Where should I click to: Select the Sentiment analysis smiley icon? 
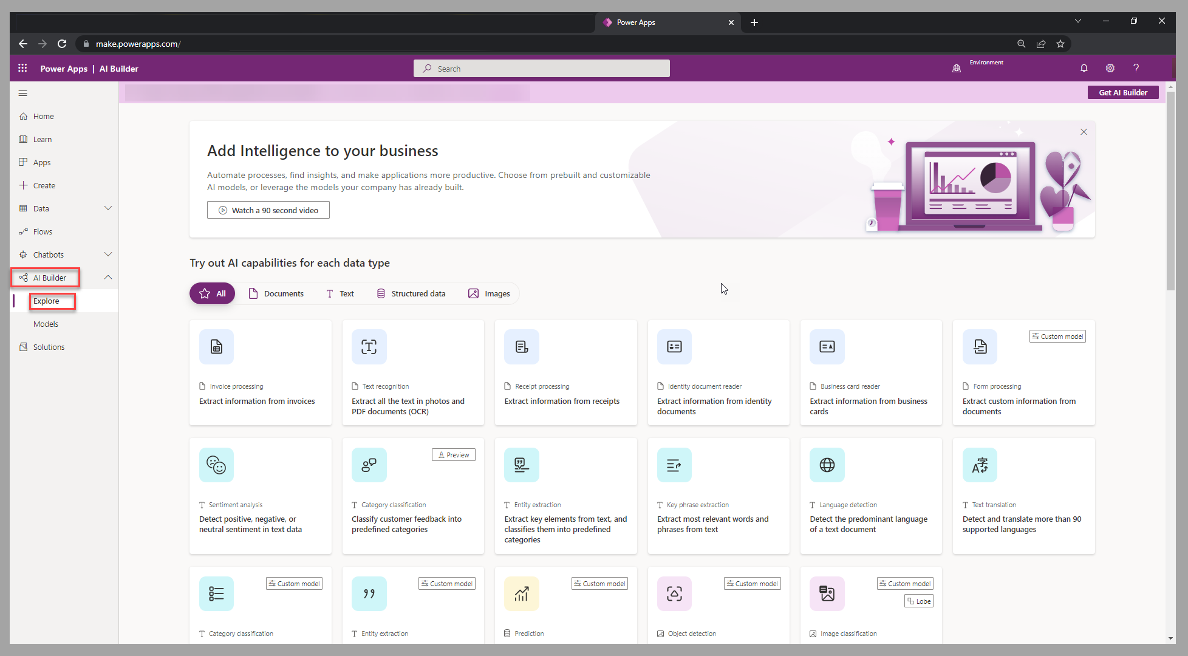[216, 464]
